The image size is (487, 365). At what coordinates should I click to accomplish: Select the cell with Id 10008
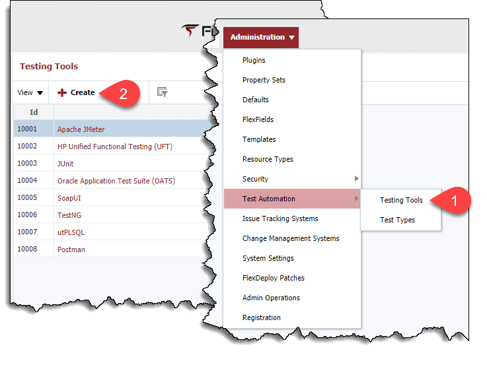pyautogui.click(x=34, y=249)
